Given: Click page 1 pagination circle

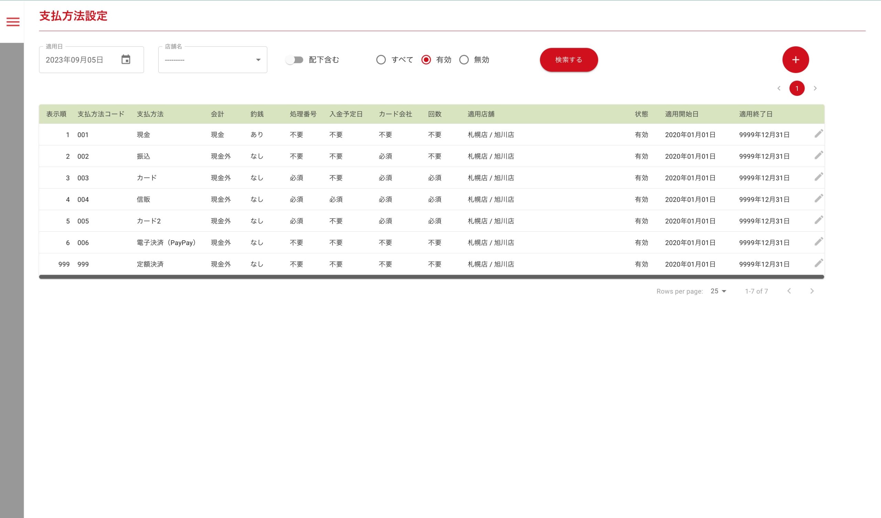Looking at the screenshot, I should click(x=797, y=88).
